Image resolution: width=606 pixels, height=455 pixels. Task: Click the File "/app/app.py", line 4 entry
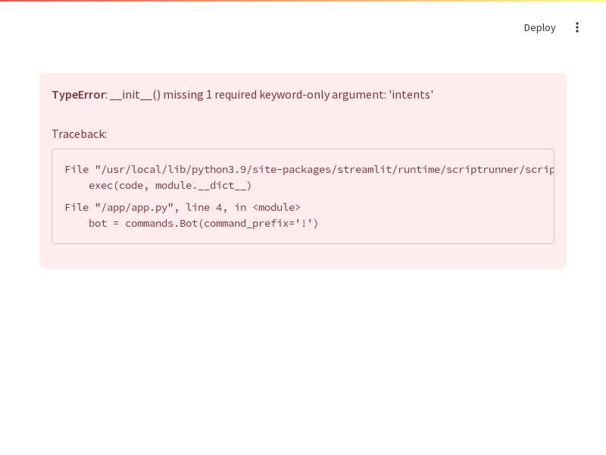183,207
